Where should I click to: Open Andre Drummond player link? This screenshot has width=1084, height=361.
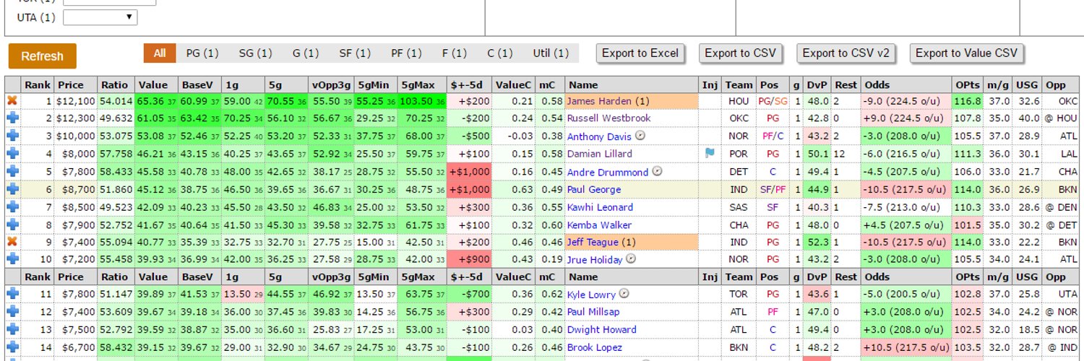(x=608, y=172)
